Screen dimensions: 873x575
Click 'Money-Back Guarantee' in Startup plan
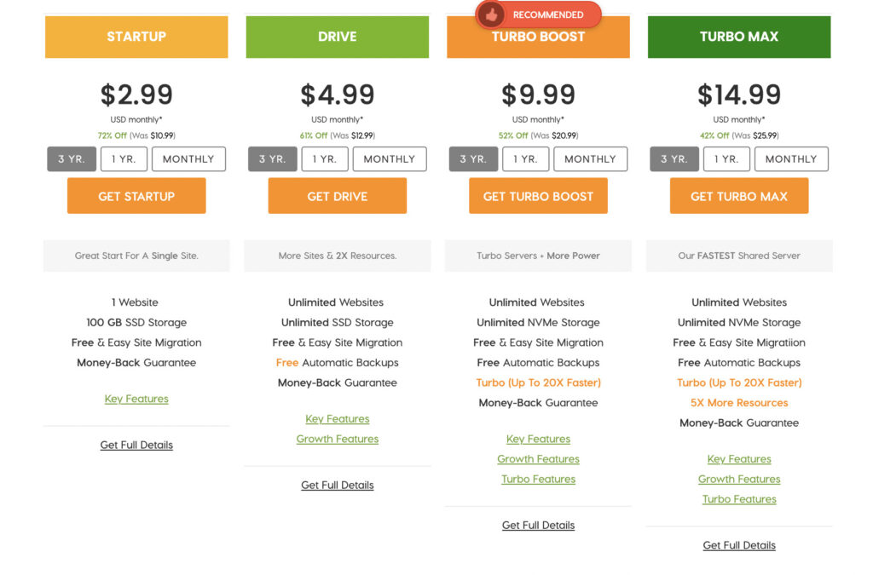coord(136,363)
